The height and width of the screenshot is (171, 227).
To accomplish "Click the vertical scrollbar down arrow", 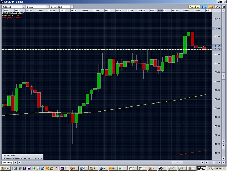I will 224,141.
